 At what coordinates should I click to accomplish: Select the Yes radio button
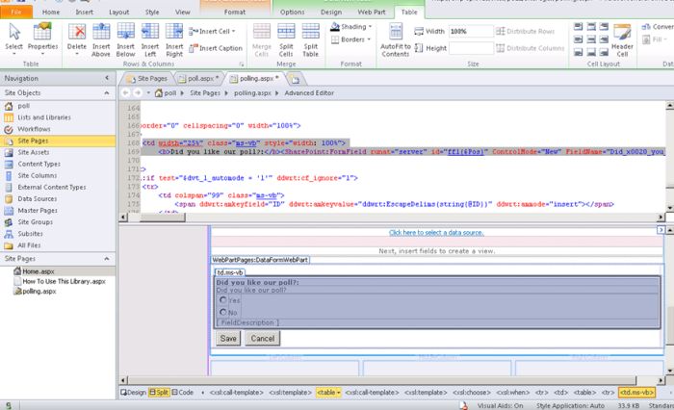point(223,299)
